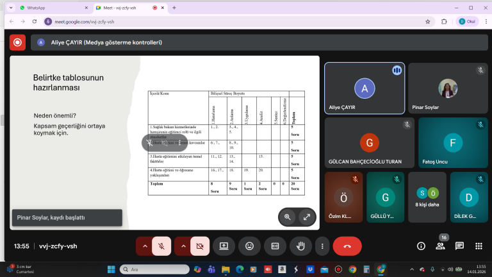Raise hand in the meeting
492x277 pixels.
tap(300, 246)
